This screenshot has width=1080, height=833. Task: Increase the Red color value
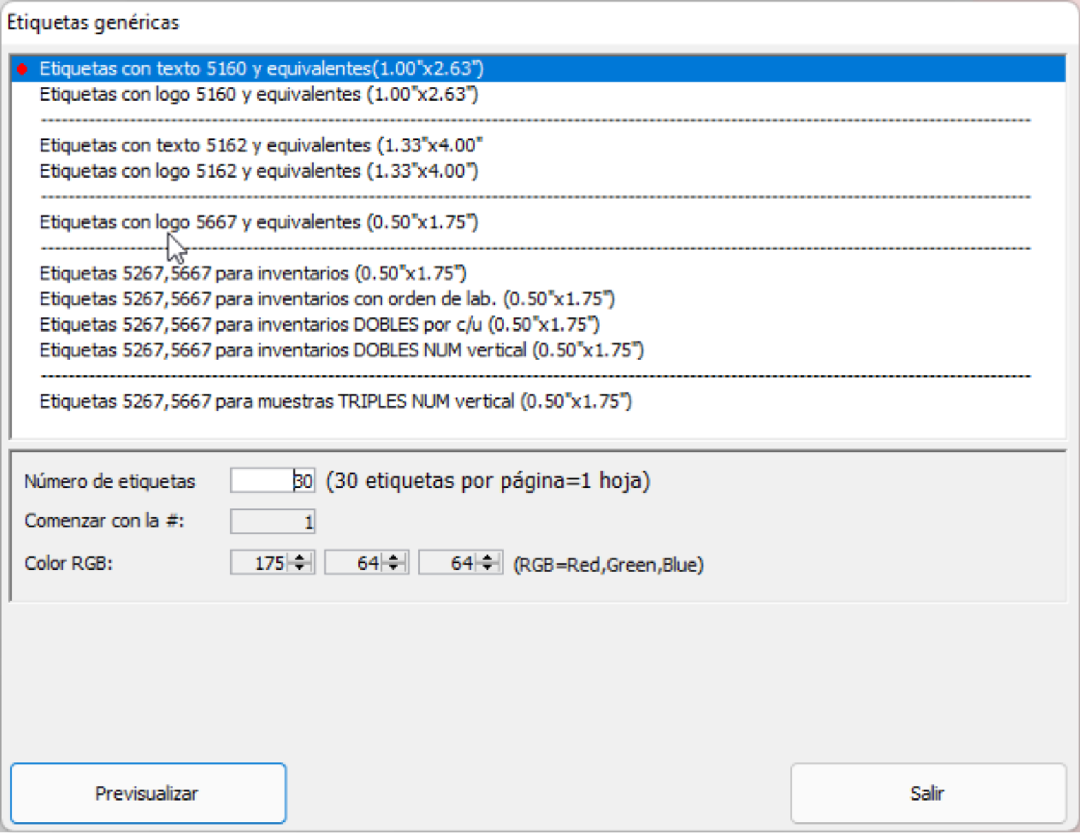[x=300, y=557]
